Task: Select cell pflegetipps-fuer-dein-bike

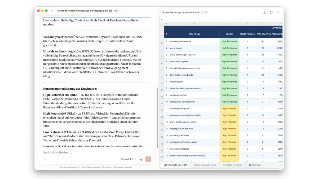Action: [x=194, y=129]
